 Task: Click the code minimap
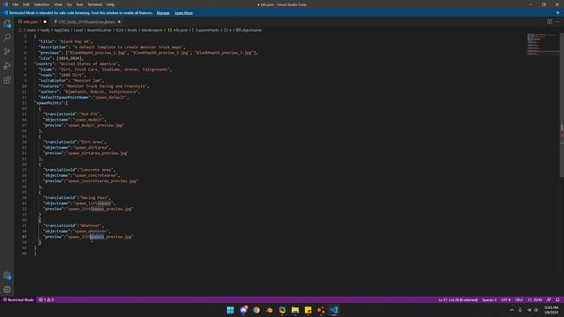543,45
